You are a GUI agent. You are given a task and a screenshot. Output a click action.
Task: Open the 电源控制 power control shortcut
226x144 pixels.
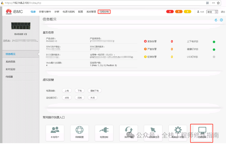pyautogui.click(x=104, y=133)
